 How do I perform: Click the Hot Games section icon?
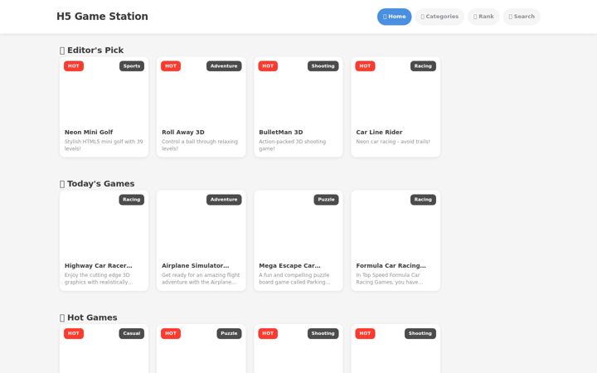(62, 317)
